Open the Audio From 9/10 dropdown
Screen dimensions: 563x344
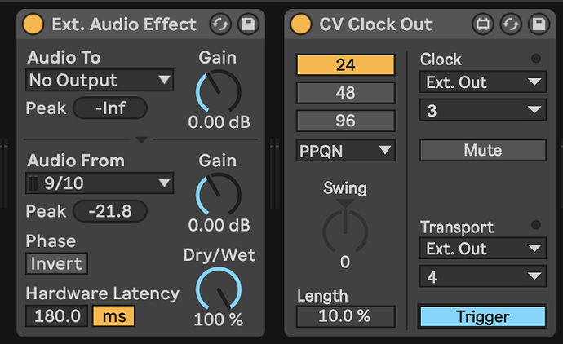click(100, 183)
